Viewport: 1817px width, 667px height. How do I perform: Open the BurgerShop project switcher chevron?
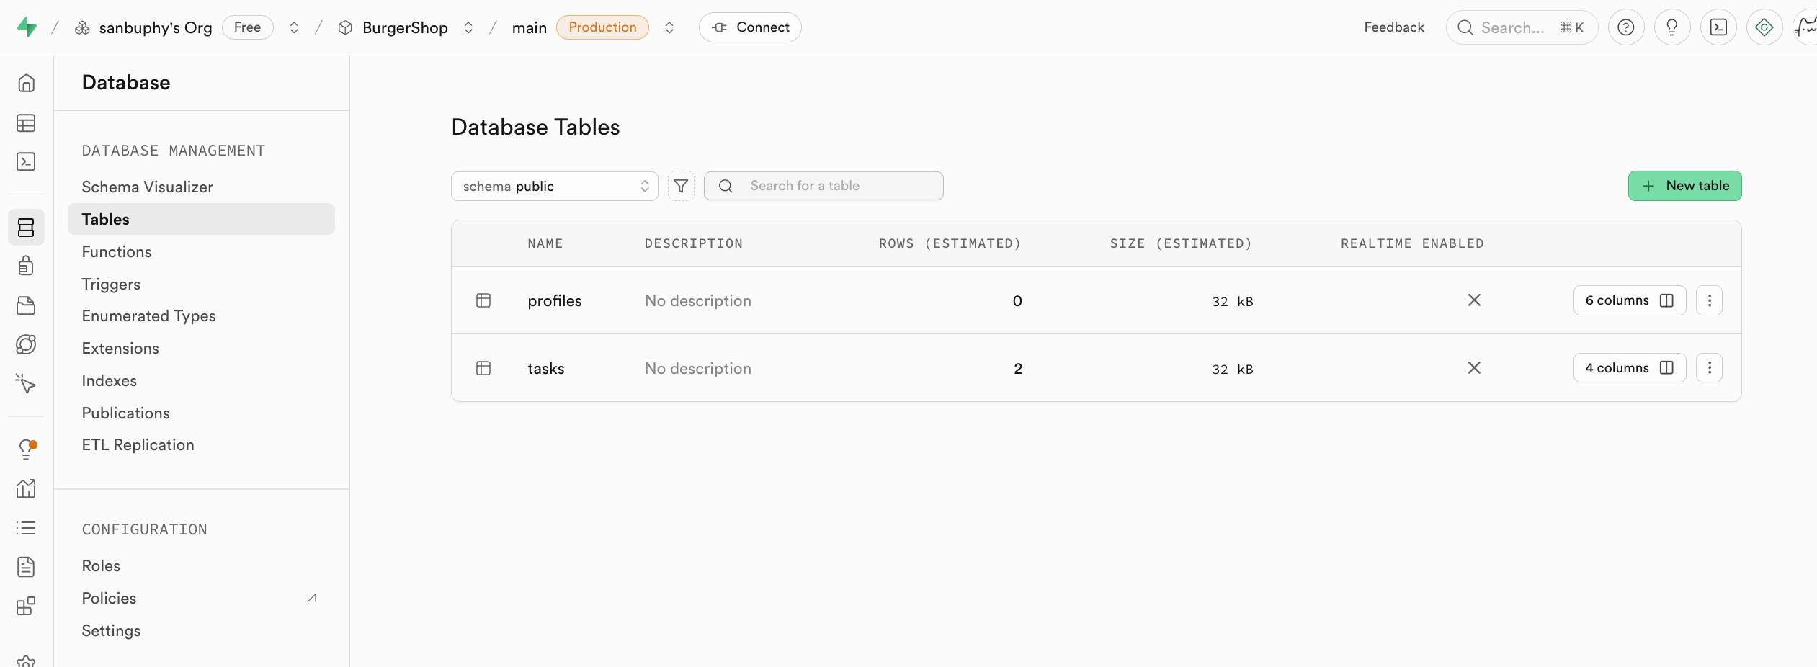(468, 27)
